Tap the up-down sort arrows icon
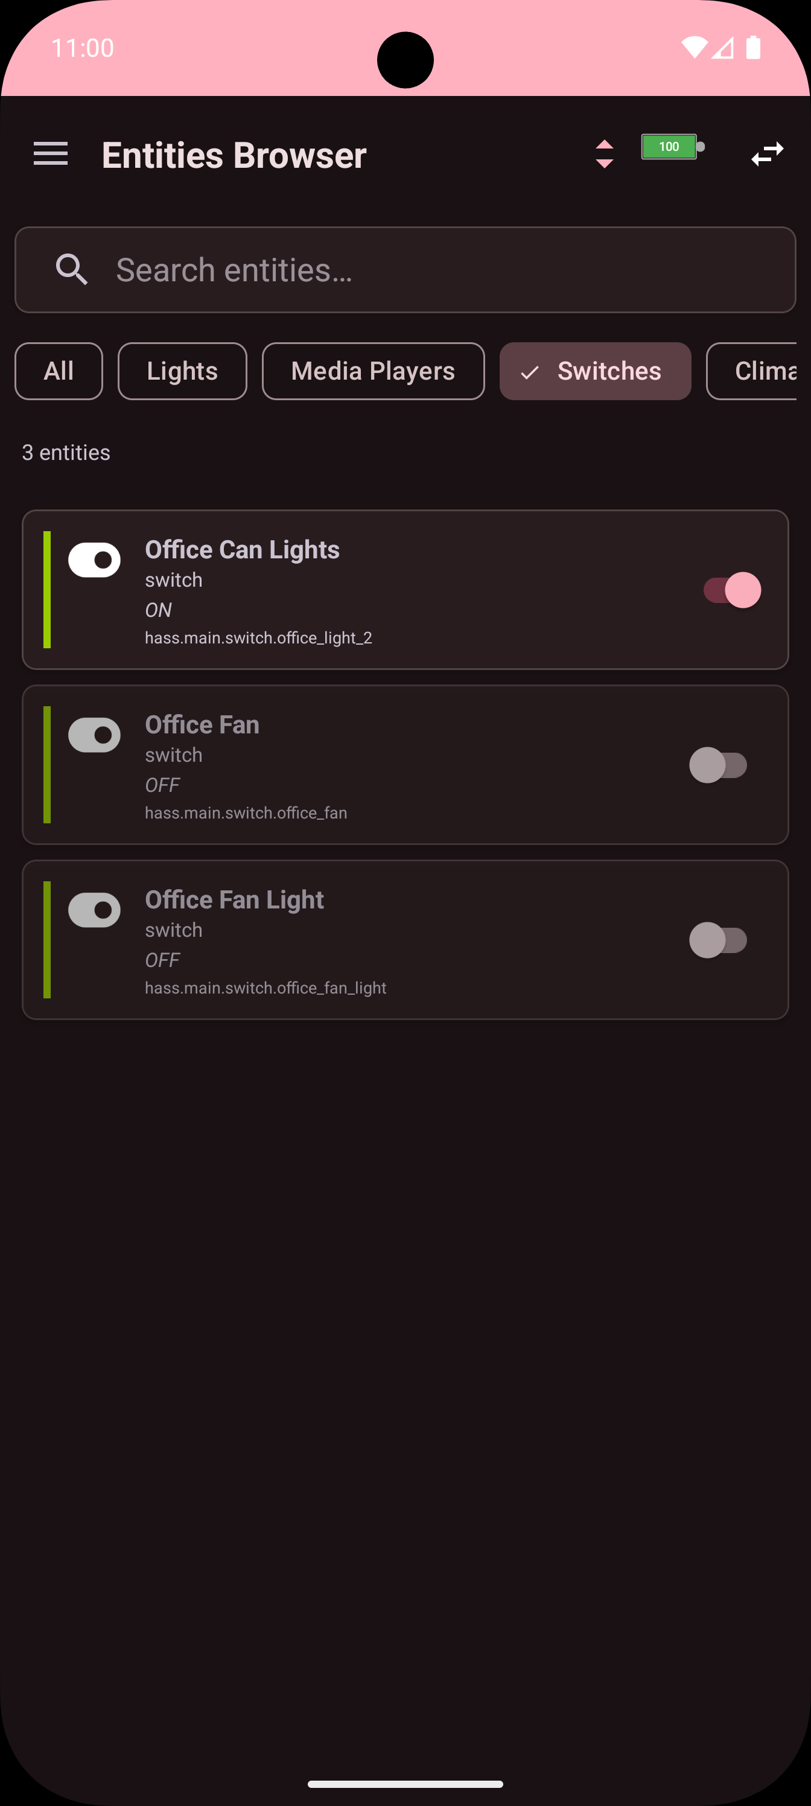The height and width of the screenshot is (1806, 811). (x=604, y=155)
